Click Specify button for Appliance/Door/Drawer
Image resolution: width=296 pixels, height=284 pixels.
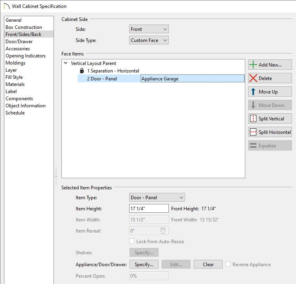click(144, 264)
